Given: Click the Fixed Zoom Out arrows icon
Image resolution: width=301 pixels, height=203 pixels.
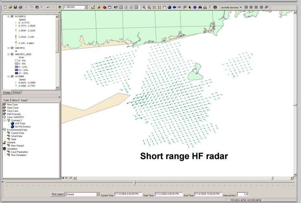Looking at the screenshot, I should (x=159, y=7).
